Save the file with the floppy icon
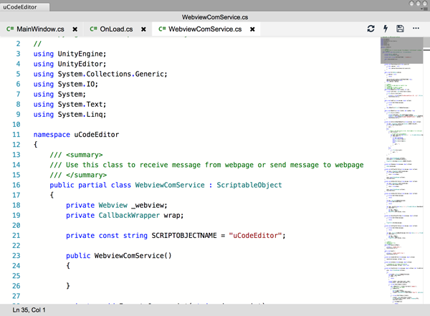This screenshot has height=316, width=430. point(400,29)
